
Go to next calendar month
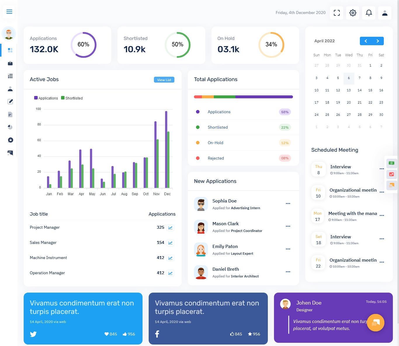click(378, 41)
